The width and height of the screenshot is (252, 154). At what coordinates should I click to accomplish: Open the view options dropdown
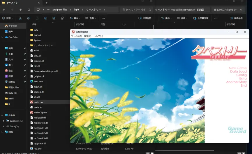pyautogui.click(x=91, y=18)
